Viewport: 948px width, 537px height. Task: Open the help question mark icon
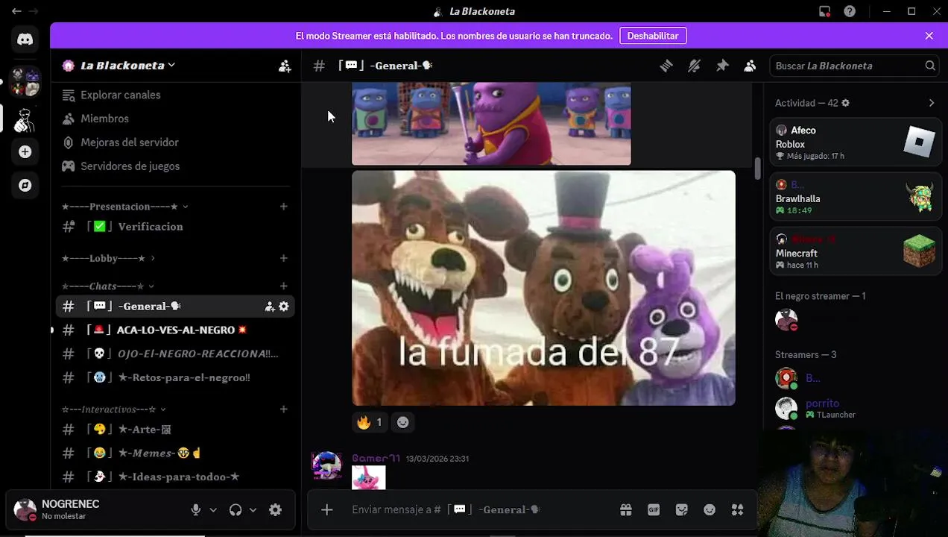[850, 11]
